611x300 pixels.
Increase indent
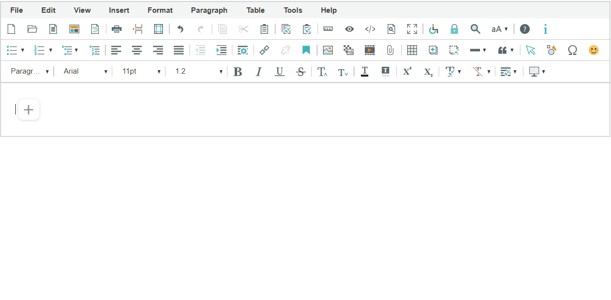[x=222, y=50]
